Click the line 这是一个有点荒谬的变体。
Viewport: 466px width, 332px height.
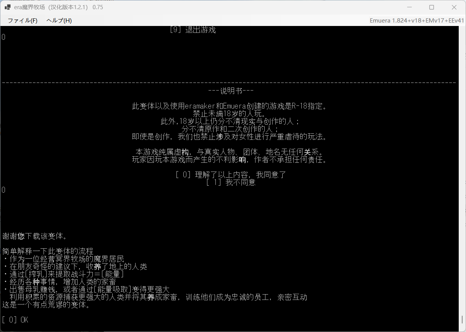[46, 305]
